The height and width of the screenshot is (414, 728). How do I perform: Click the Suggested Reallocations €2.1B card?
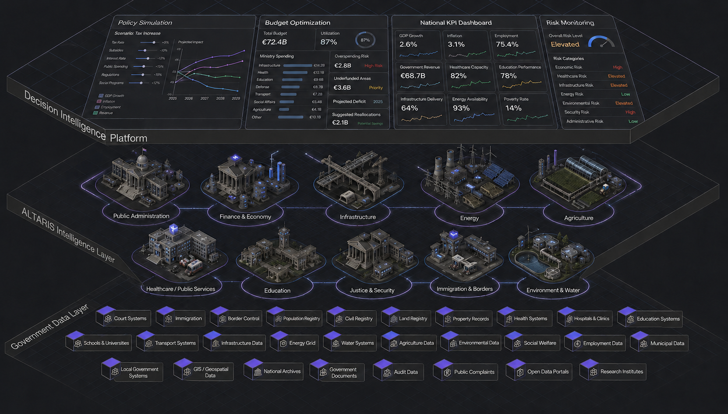tap(357, 119)
